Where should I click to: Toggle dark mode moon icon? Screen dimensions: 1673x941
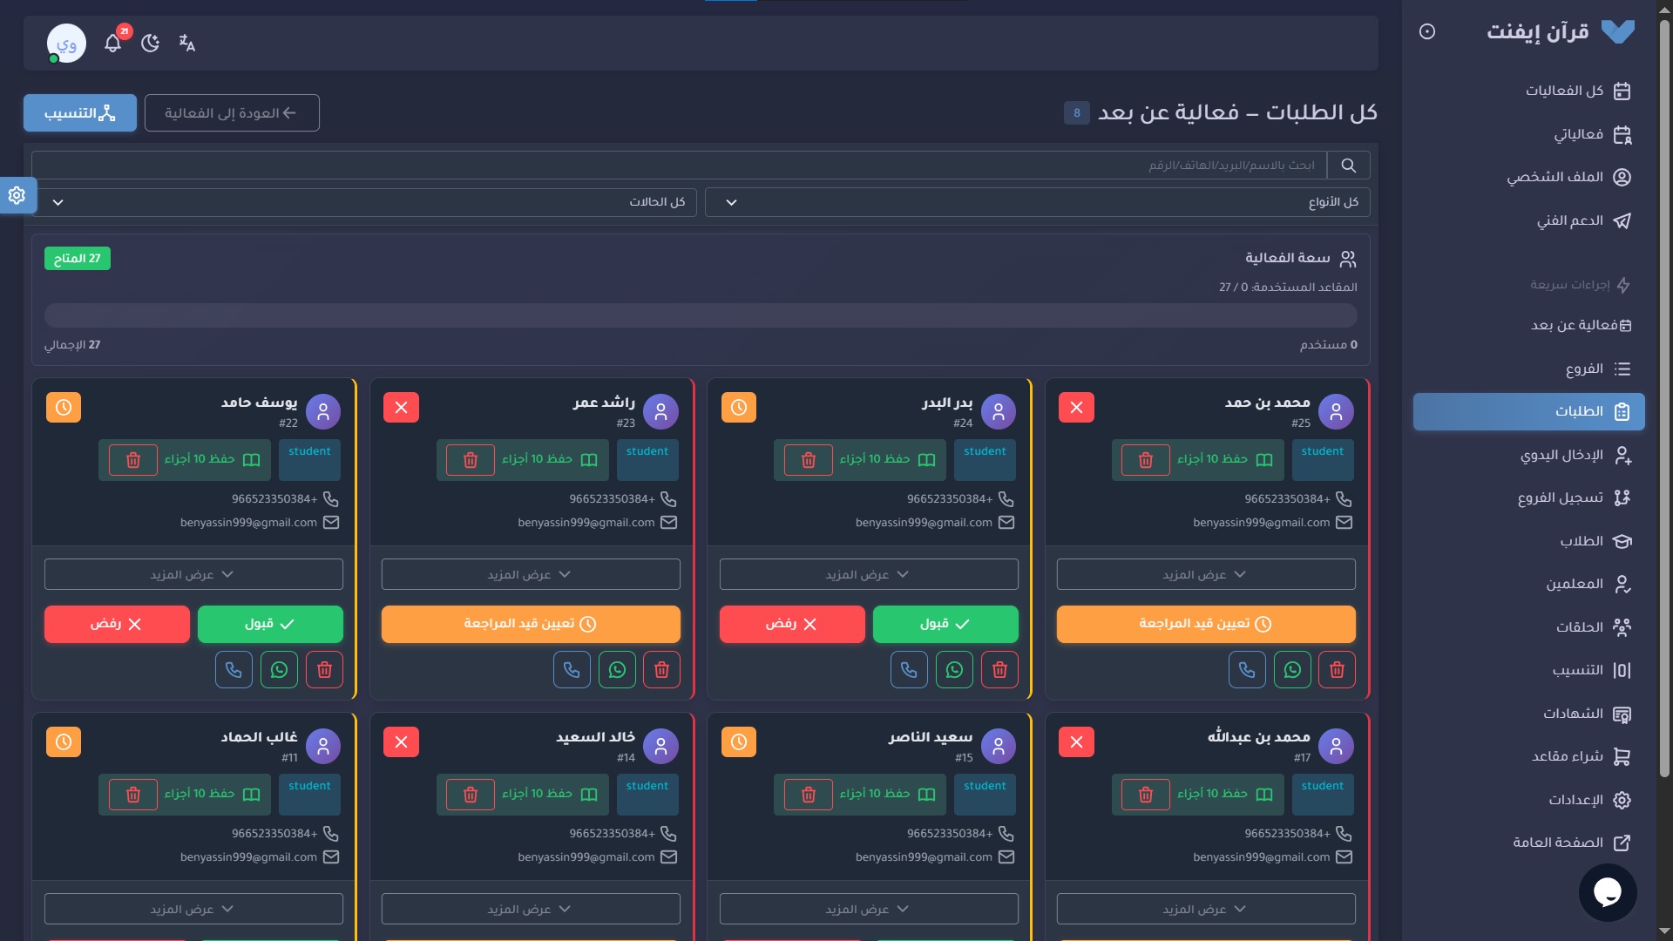pos(150,43)
